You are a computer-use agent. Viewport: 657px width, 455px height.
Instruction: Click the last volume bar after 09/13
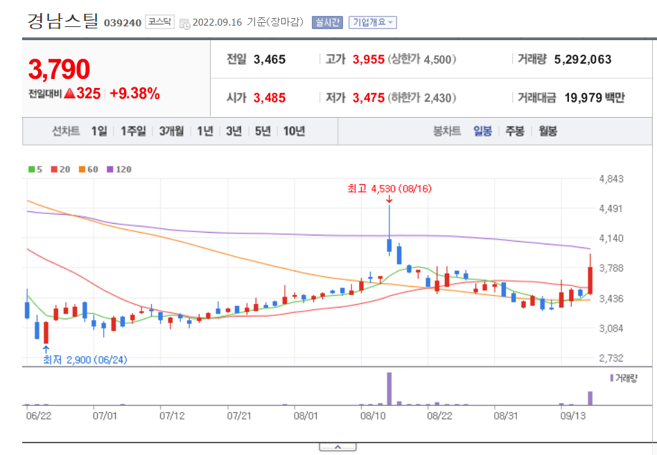tap(590, 398)
